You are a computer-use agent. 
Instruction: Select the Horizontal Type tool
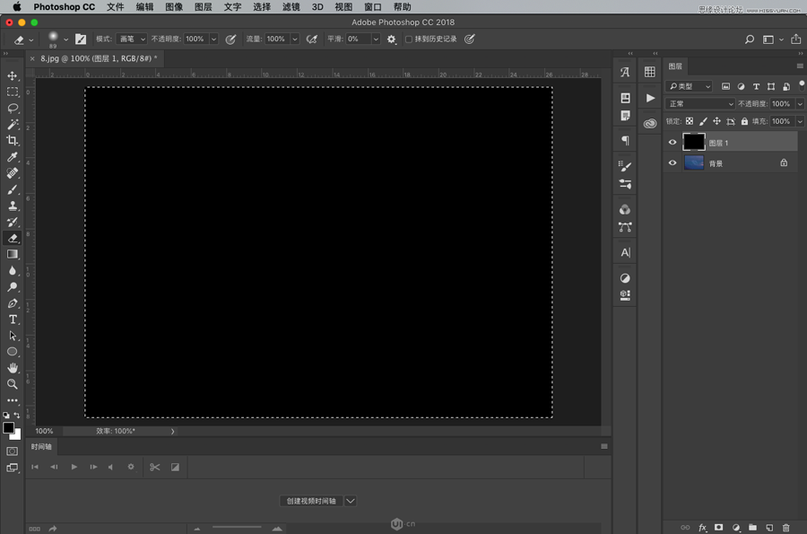point(13,320)
